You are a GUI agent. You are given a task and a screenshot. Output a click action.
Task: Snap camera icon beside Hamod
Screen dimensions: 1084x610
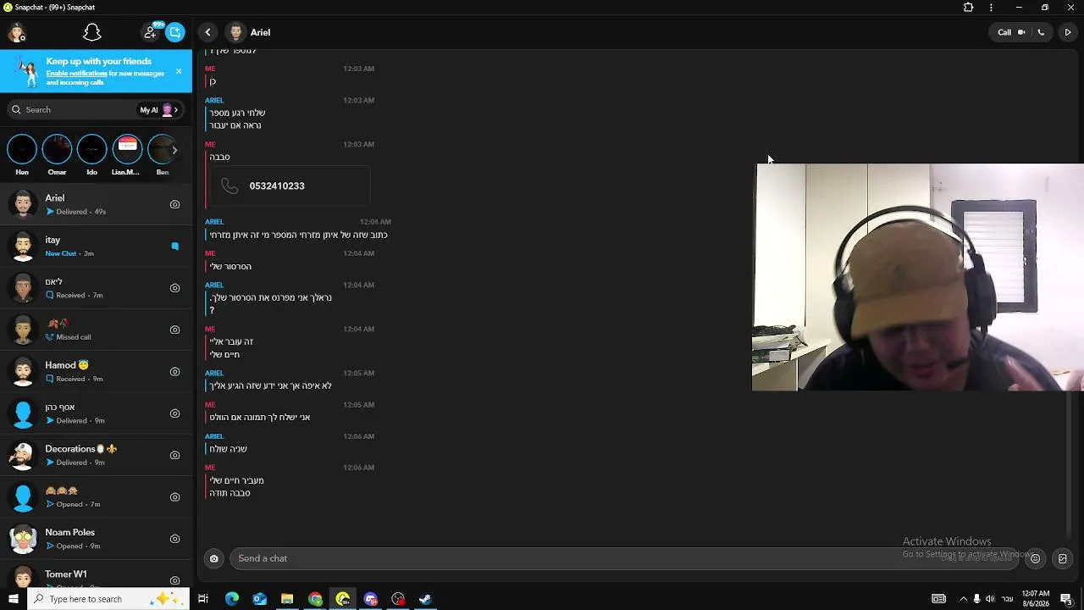(x=174, y=371)
